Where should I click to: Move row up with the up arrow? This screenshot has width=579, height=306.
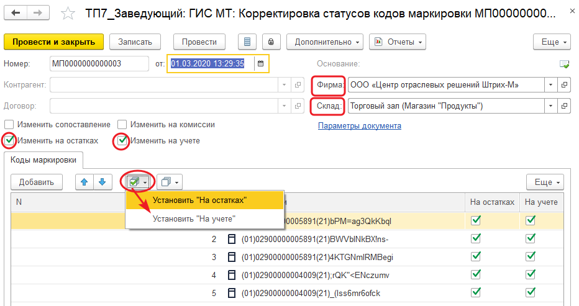[84, 182]
